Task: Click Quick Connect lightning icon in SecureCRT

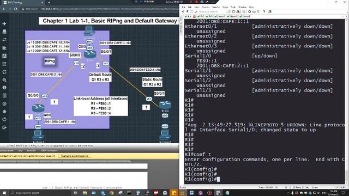Action: pos(187,11)
